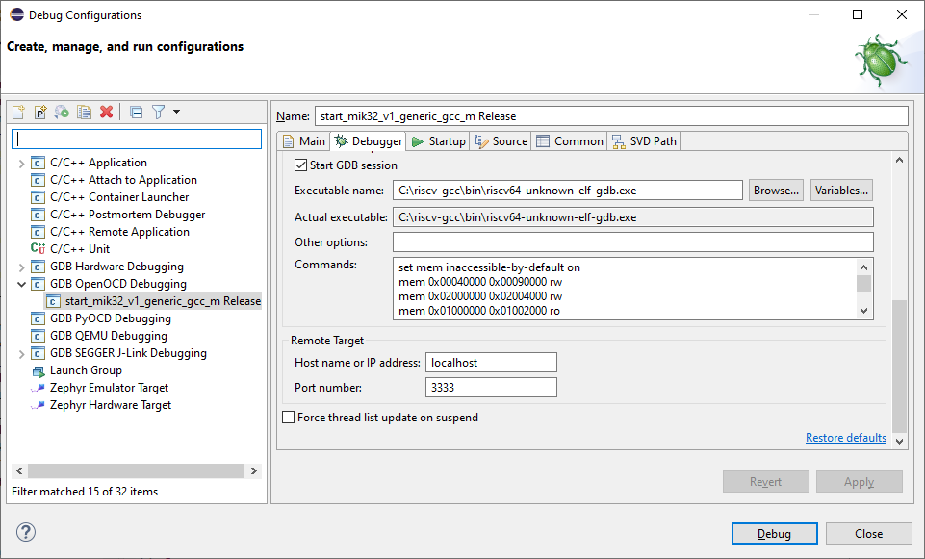Expand the C/C++ Application node
The image size is (925, 559).
tap(22, 163)
